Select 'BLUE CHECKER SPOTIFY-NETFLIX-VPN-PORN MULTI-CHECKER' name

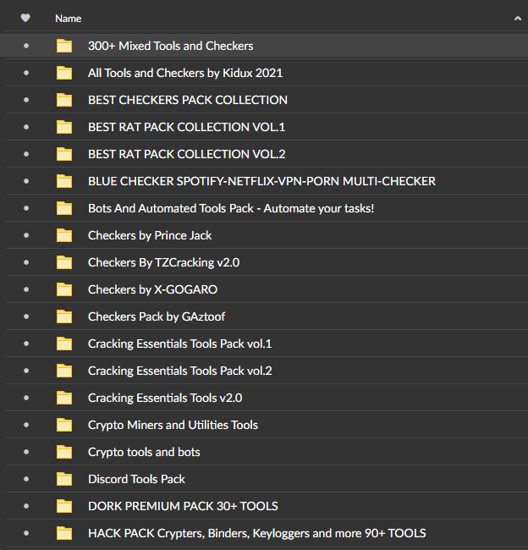click(x=261, y=181)
